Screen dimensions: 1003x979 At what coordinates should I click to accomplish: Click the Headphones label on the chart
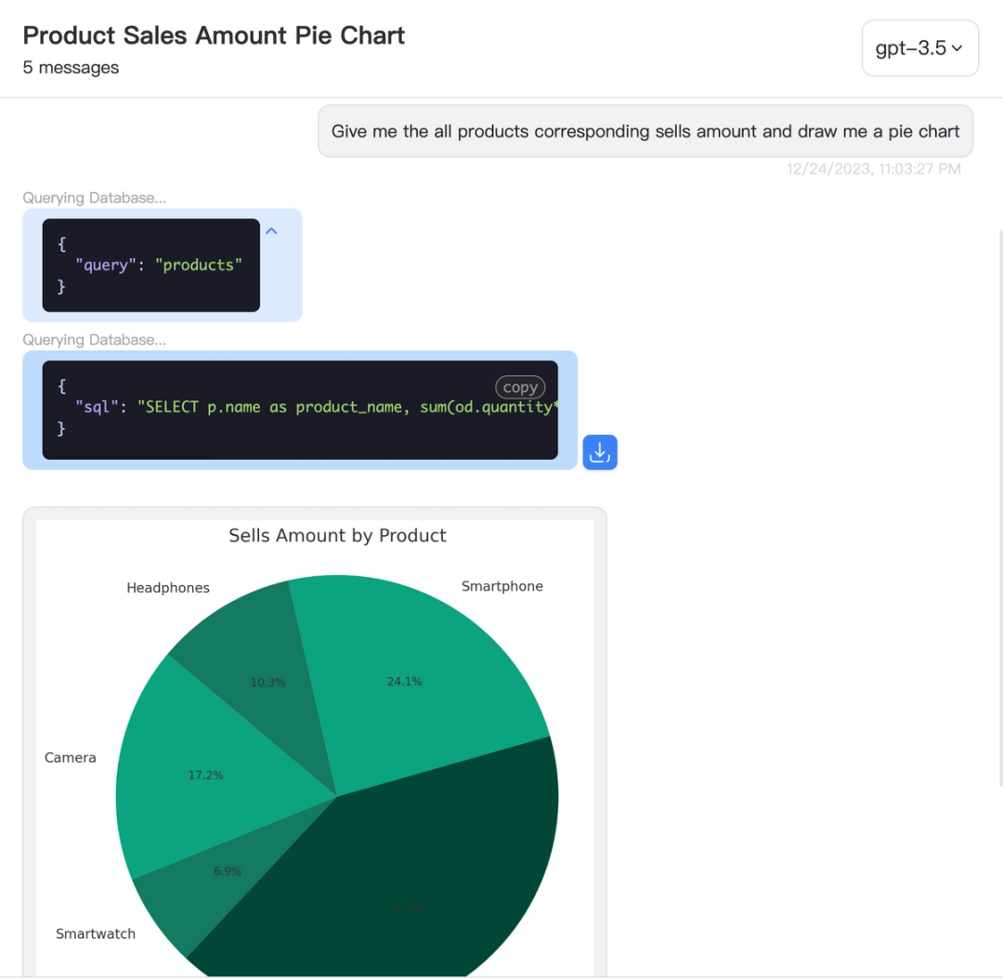point(168,587)
